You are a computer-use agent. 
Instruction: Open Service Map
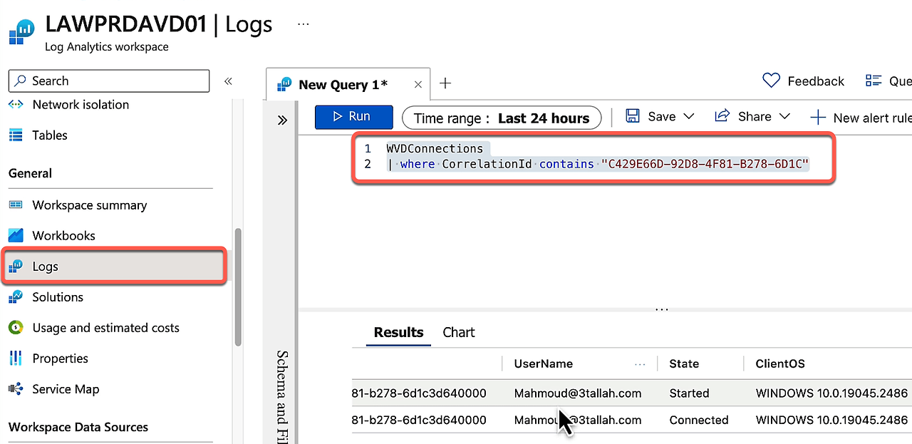coord(66,389)
